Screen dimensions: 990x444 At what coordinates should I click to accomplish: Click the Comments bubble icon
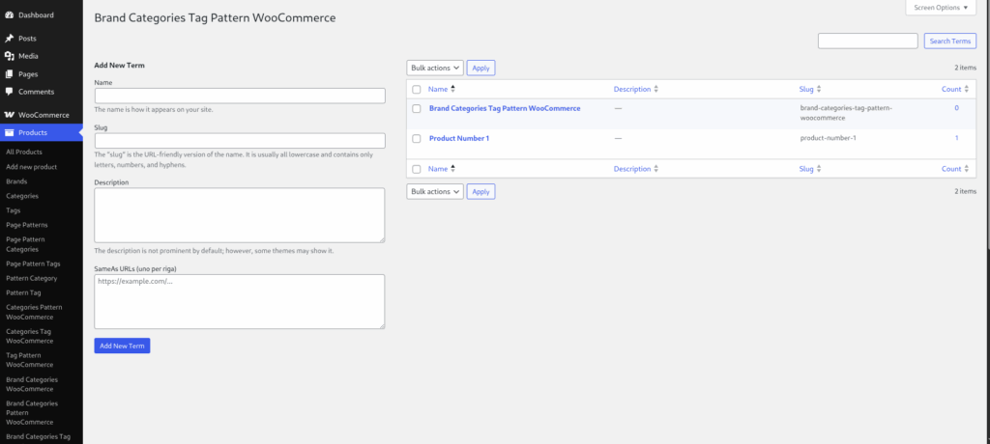(10, 92)
